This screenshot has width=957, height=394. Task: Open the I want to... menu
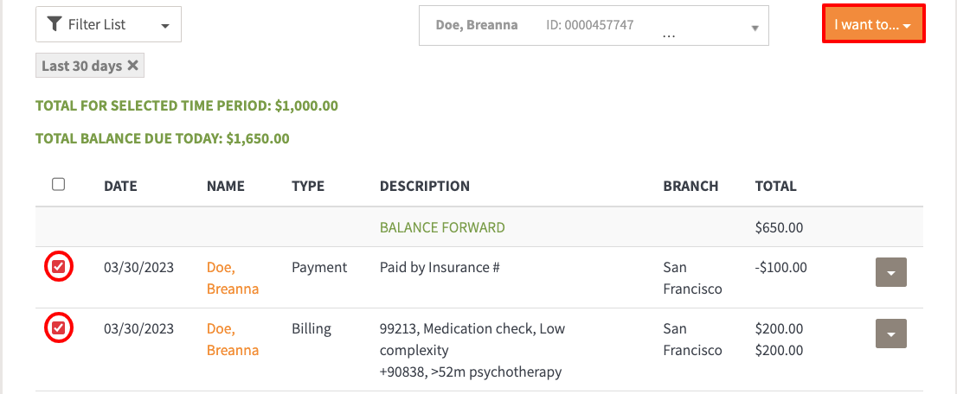pyautogui.click(x=873, y=25)
